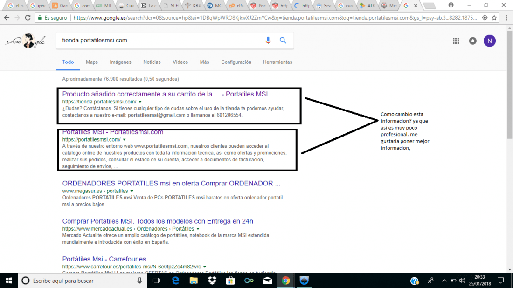The width and height of the screenshot is (513, 288).
Task: Open 'Producto añadido correctamente' Portatiles MSI result
Action: point(165,94)
